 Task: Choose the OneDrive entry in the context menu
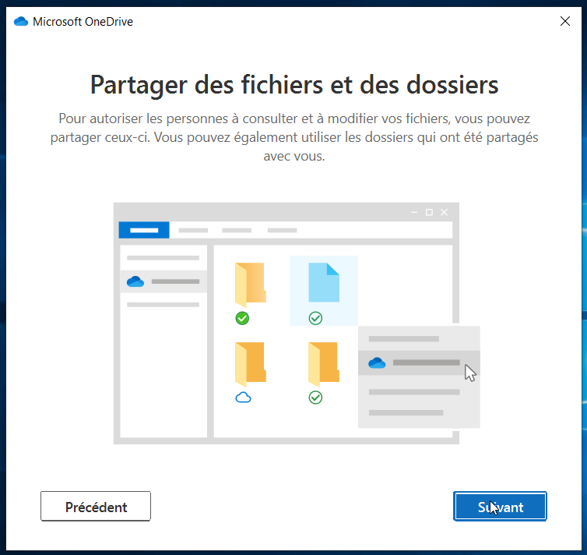419,362
